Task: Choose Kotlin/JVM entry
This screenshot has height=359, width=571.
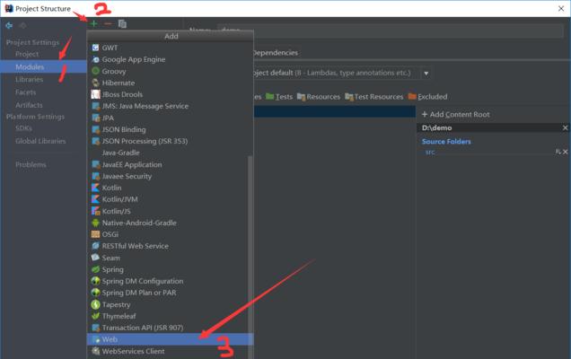Action: click(x=168, y=199)
